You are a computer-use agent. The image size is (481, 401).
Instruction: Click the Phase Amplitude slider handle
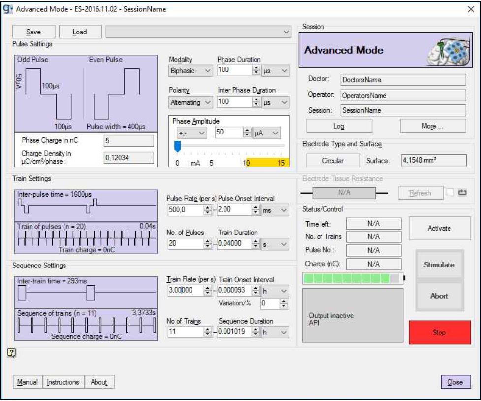pyautogui.click(x=178, y=145)
